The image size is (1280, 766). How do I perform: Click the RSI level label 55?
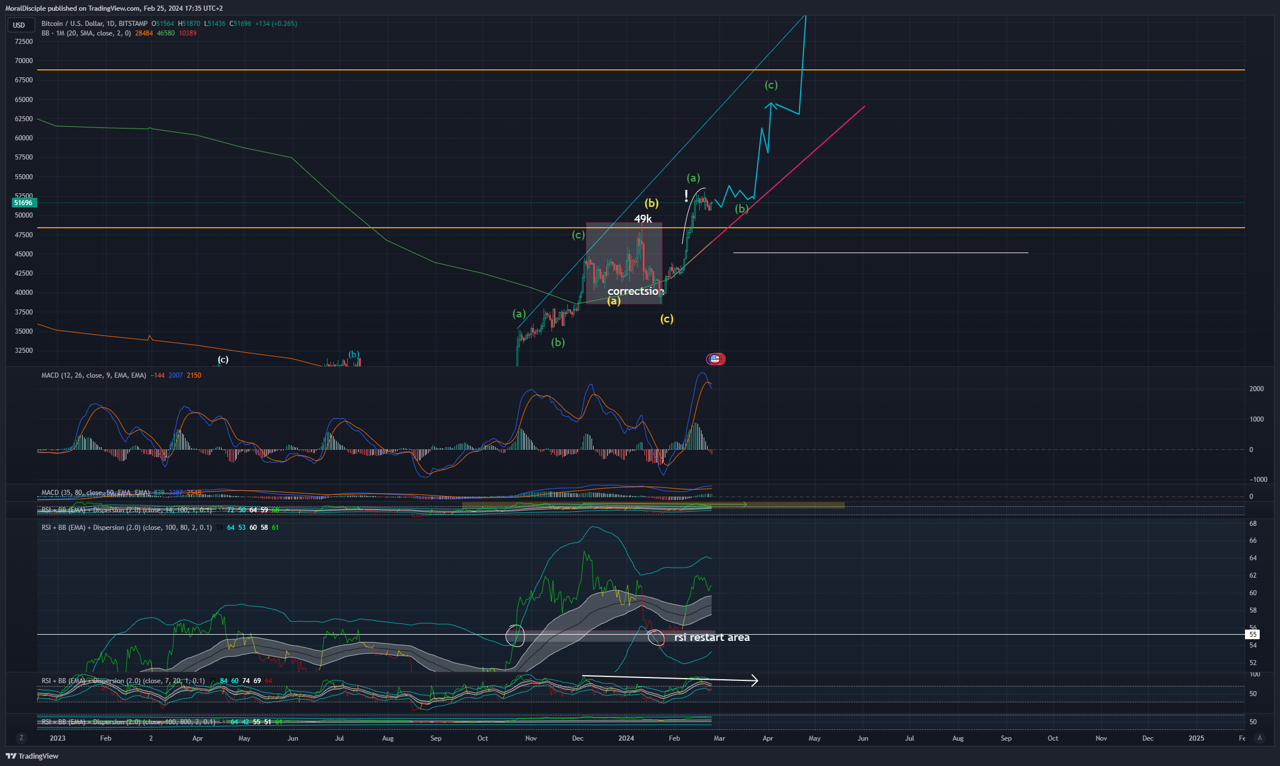[x=1252, y=634]
